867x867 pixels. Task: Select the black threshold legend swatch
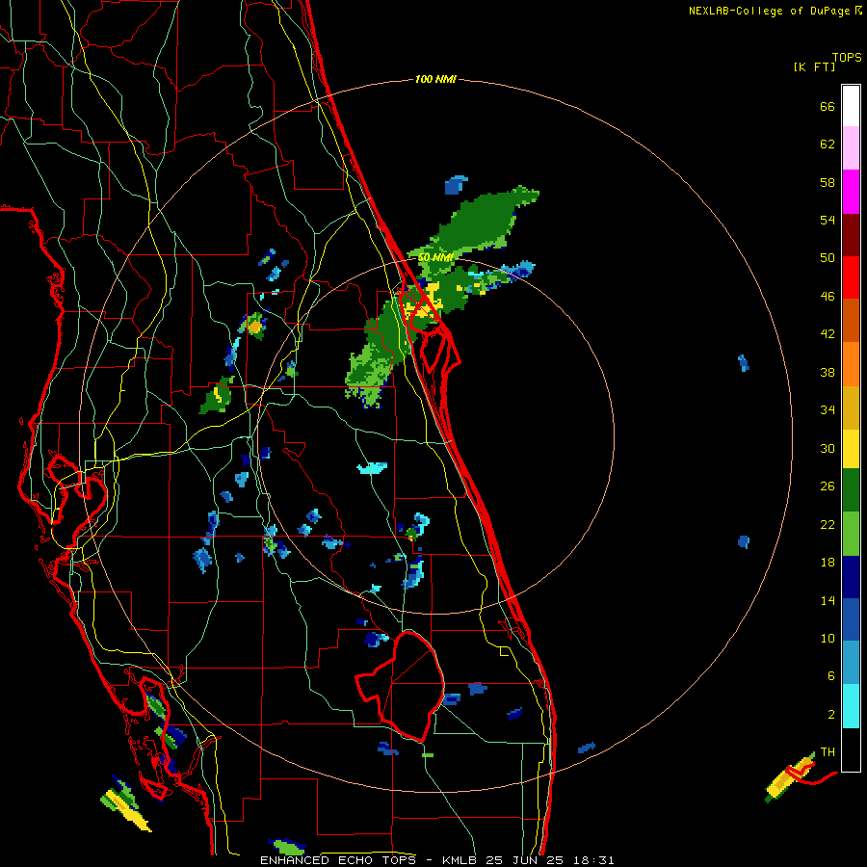851,749
